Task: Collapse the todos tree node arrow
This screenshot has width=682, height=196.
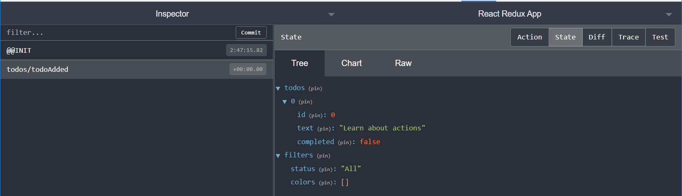Action: (x=278, y=88)
